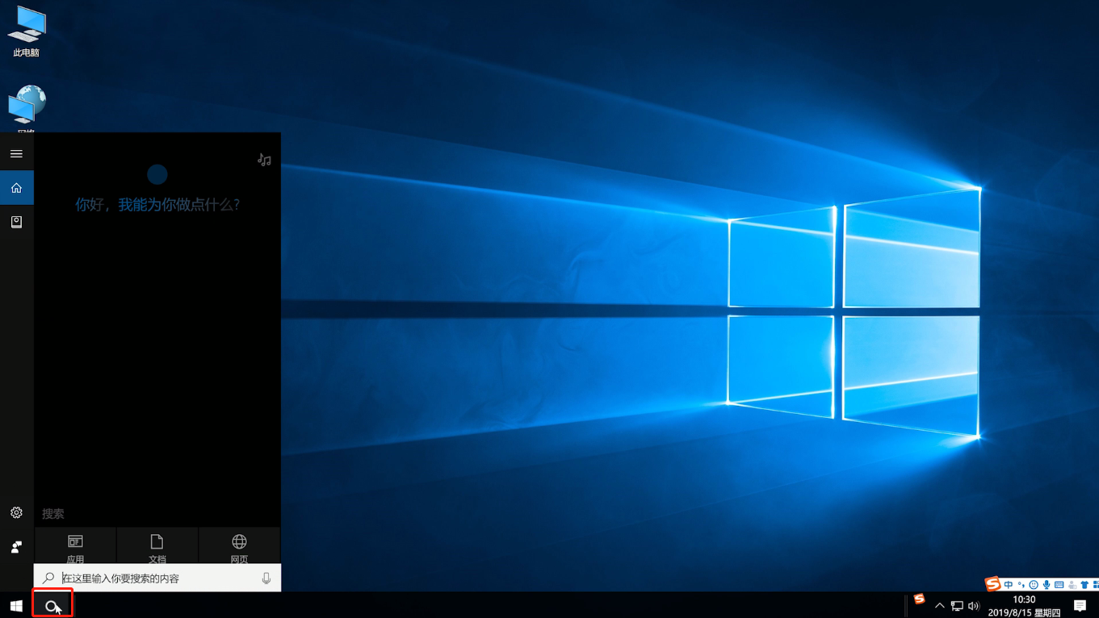1099x618 pixels.
Task: Open the Cortana notebook icon
Action: 16,222
